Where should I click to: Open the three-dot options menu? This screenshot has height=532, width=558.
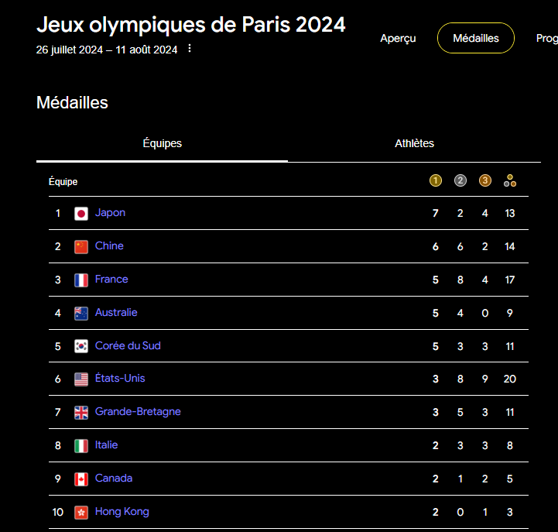point(190,50)
